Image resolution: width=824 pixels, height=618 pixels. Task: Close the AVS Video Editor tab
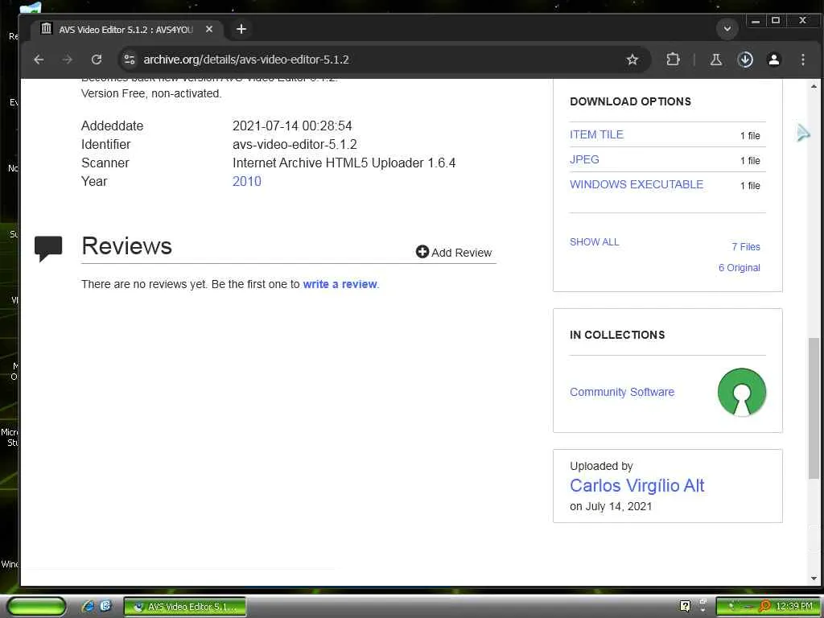click(209, 30)
